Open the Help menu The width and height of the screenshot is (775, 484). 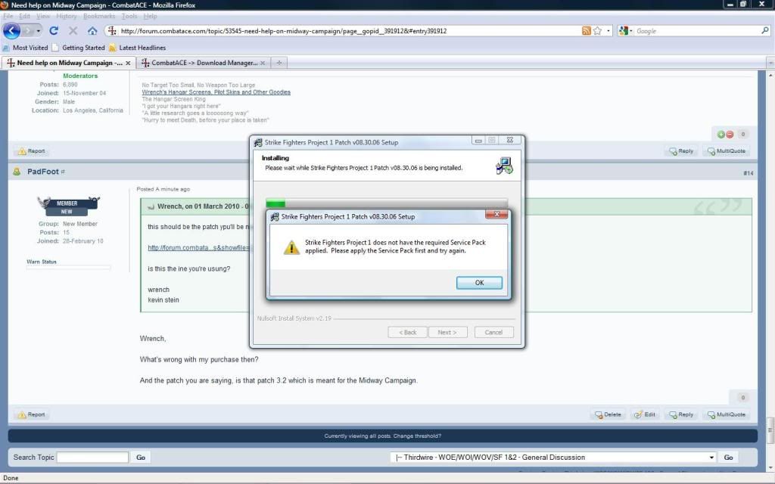151,16
